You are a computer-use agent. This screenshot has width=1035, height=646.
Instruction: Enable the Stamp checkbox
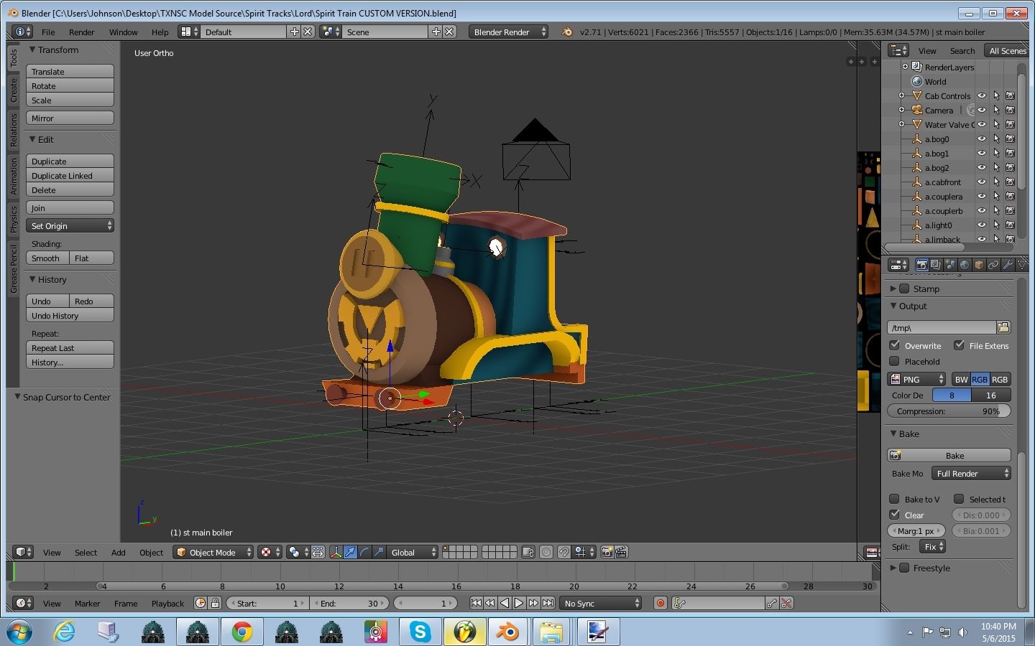904,289
